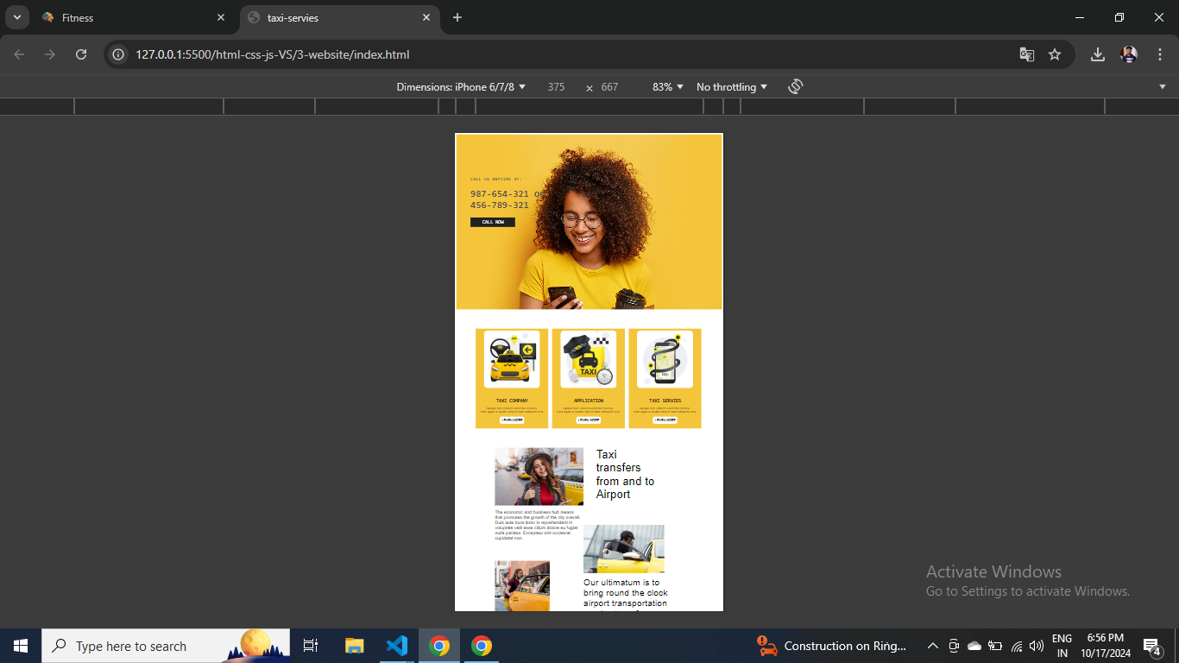View site information for the address
The width and height of the screenshot is (1179, 663).
pyautogui.click(x=119, y=54)
